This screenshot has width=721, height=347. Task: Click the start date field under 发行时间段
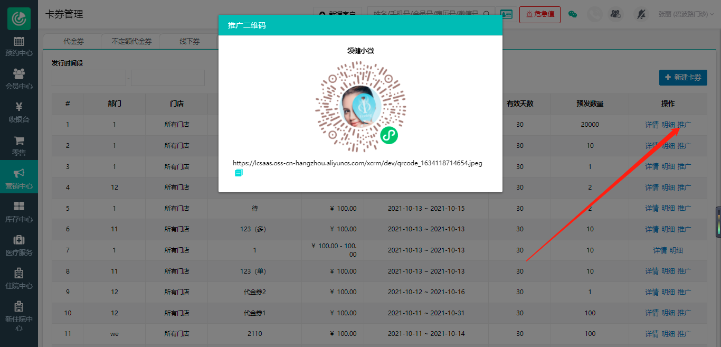click(89, 78)
